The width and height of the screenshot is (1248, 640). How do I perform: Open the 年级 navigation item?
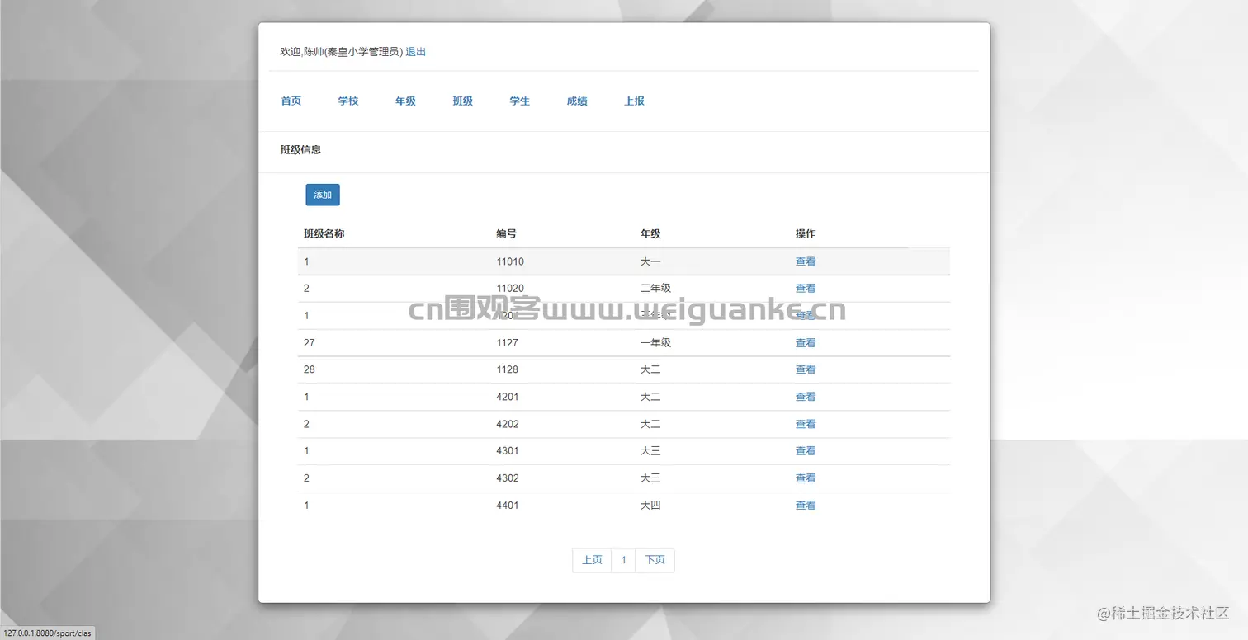(405, 101)
